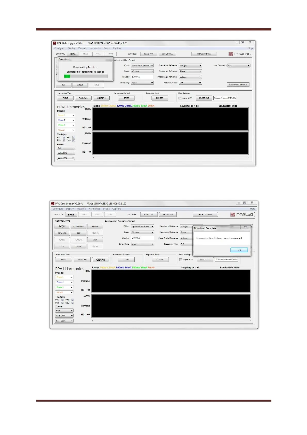The width and height of the screenshot is (307, 435).
Task: Open the Measure menu in the downloading window
Action: click(x=82, y=48)
